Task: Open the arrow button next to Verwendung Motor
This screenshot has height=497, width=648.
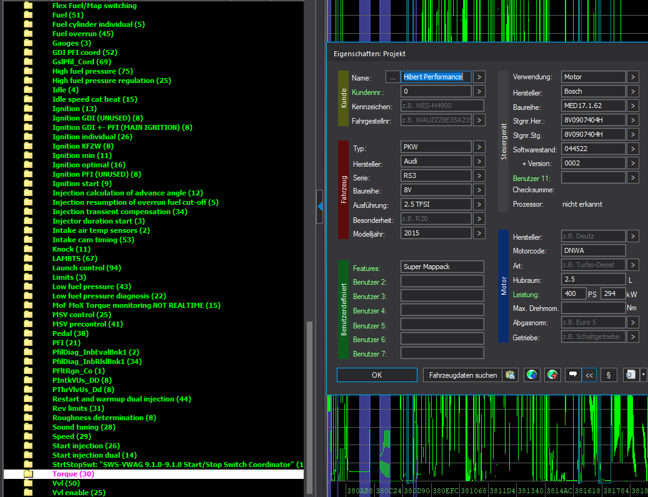Action: click(633, 77)
